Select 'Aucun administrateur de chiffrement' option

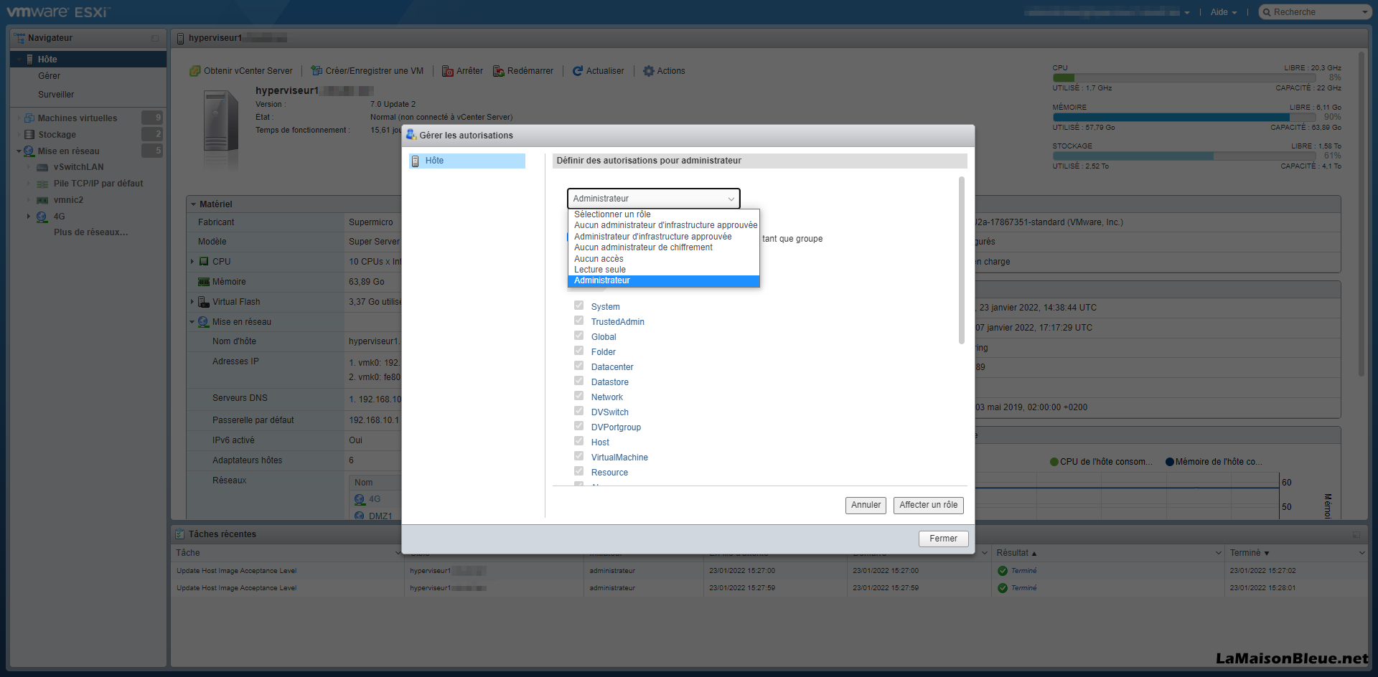point(663,248)
